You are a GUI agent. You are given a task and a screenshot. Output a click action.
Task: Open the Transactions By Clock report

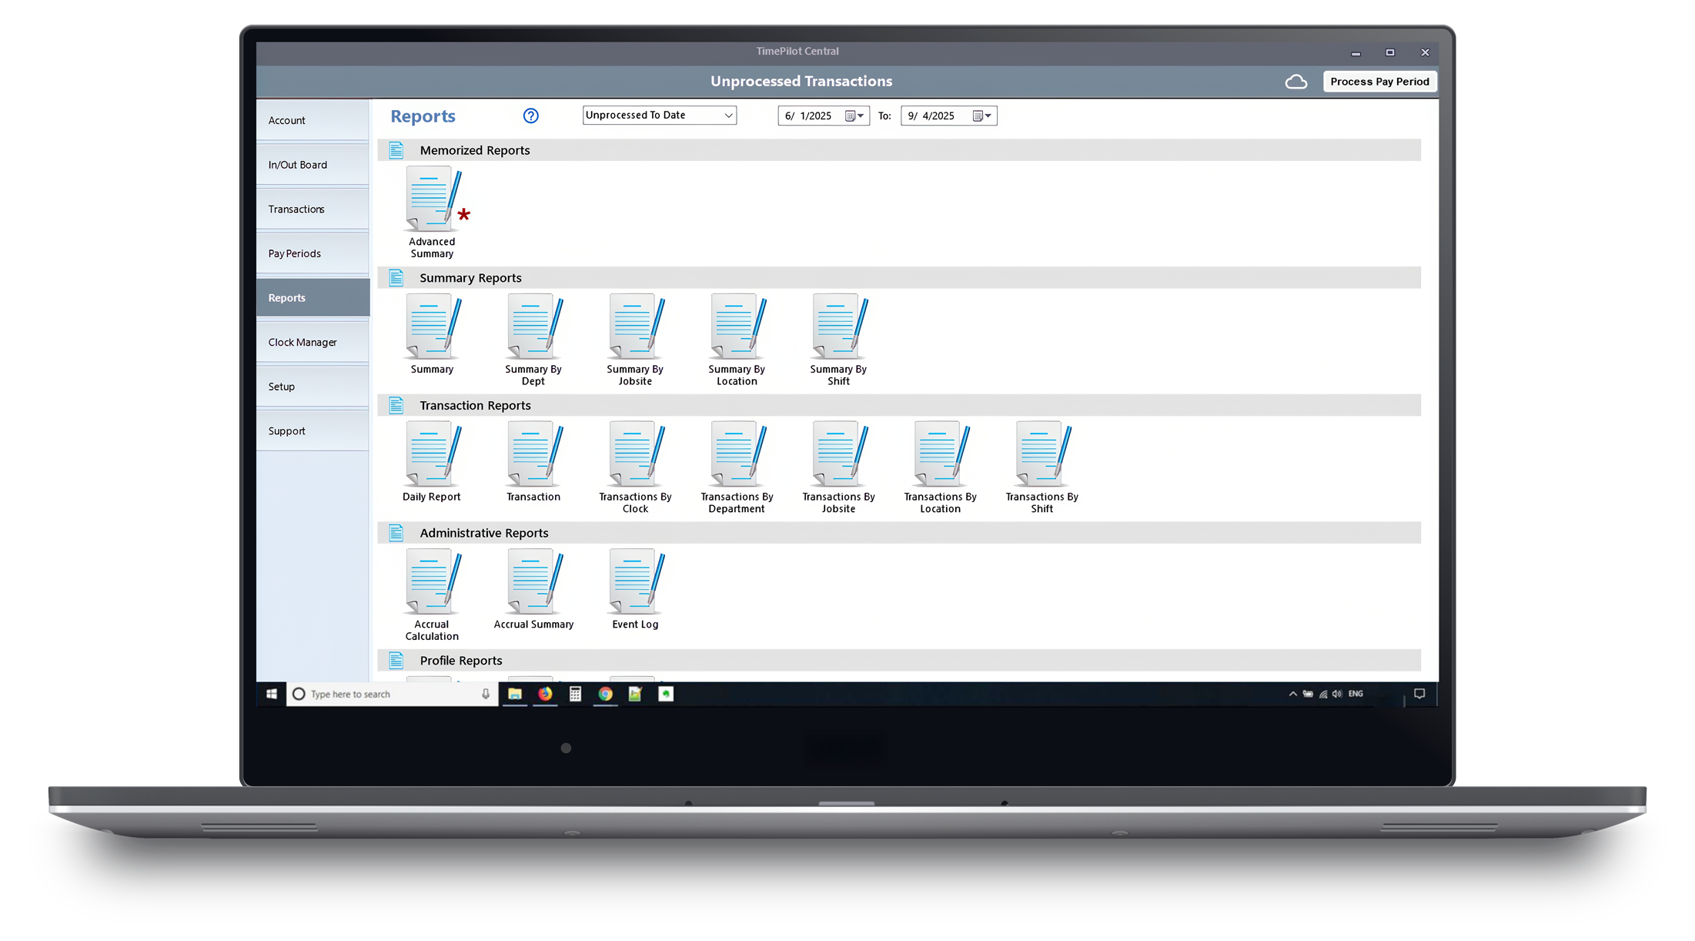[634, 456]
